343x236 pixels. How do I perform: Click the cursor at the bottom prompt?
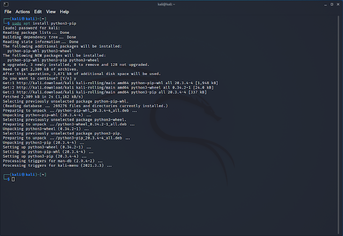13,179
